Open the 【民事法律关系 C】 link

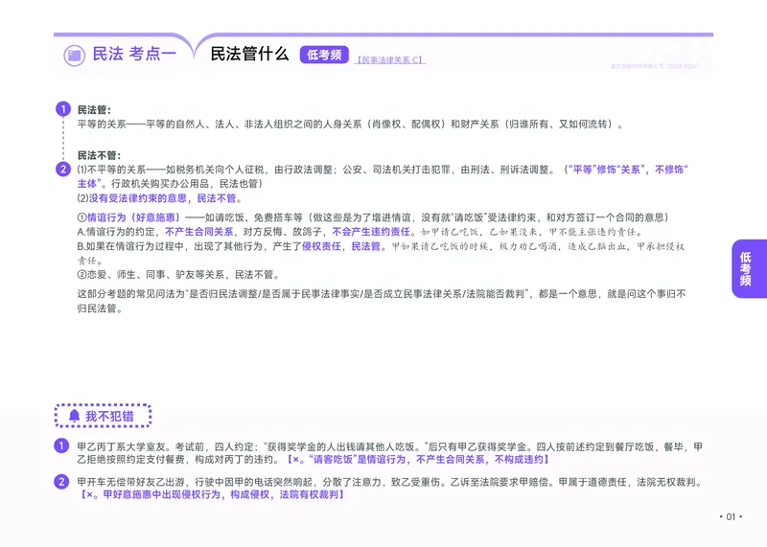390,59
